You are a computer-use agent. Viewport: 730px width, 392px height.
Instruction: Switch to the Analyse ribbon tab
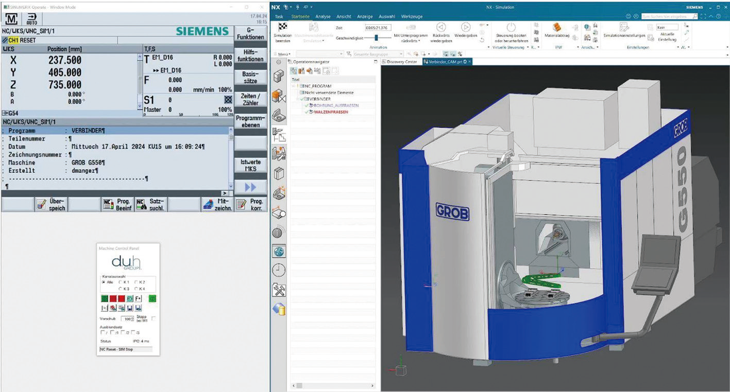(323, 16)
